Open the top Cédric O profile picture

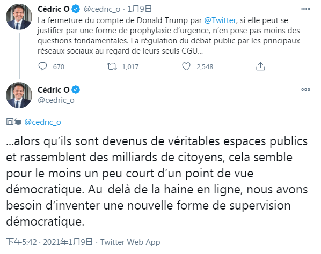pos(19,17)
